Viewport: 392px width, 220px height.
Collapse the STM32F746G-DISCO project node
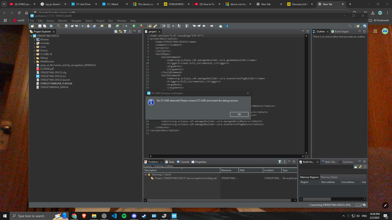pyautogui.click(x=31, y=36)
